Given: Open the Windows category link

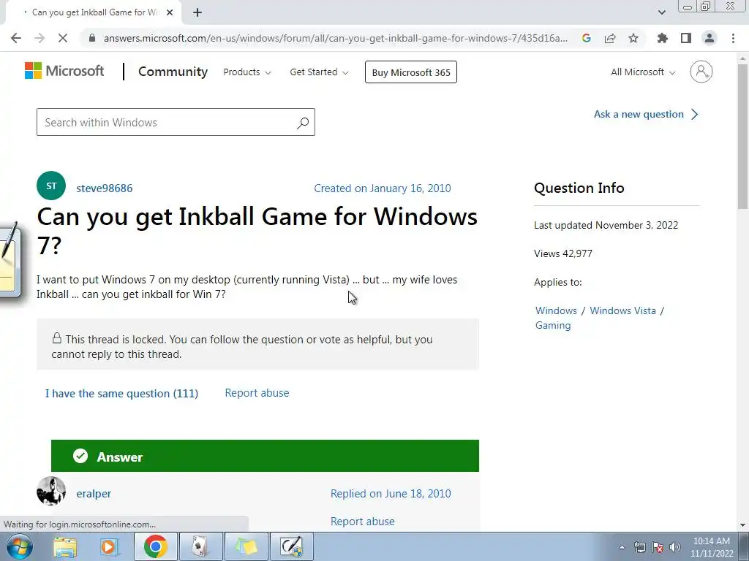Looking at the screenshot, I should click(556, 310).
